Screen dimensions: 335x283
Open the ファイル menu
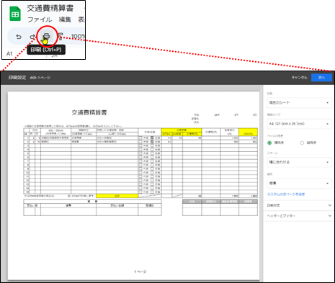click(40, 19)
